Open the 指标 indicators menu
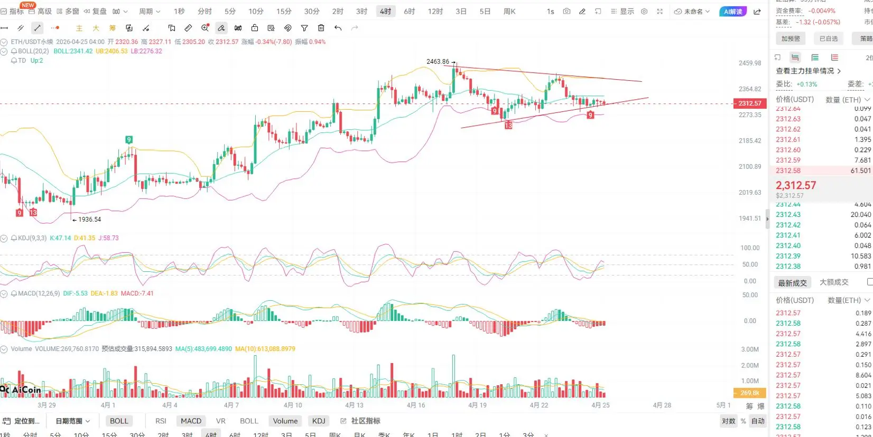 (x=12, y=11)
